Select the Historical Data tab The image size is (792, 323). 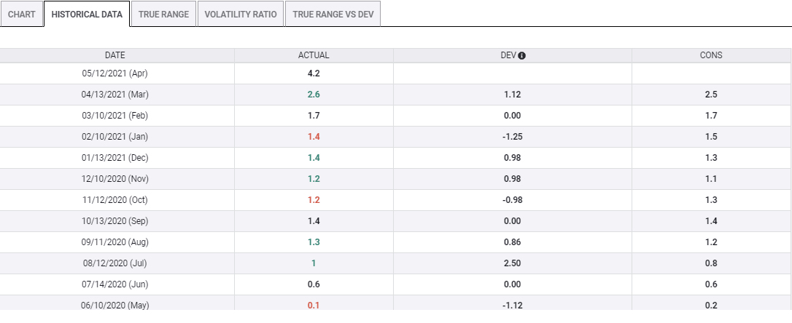[87, 15]
